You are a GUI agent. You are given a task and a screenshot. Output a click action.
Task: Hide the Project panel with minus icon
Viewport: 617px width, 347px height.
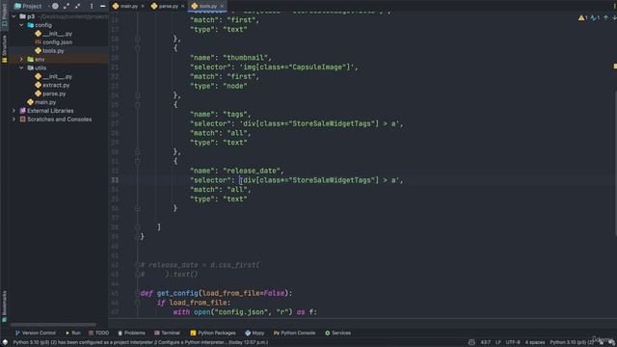pos(102,6)
